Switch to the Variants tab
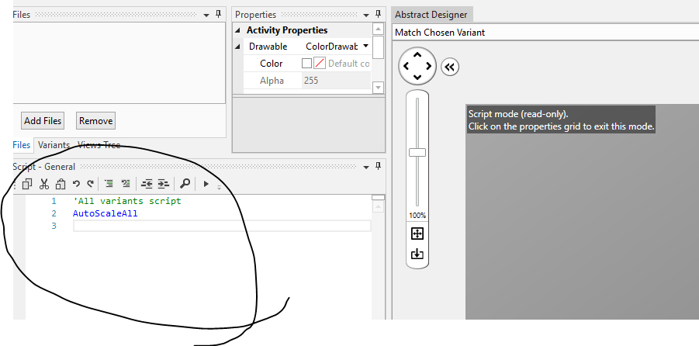This screenshot has width=699, height=346. click(54, 145)
